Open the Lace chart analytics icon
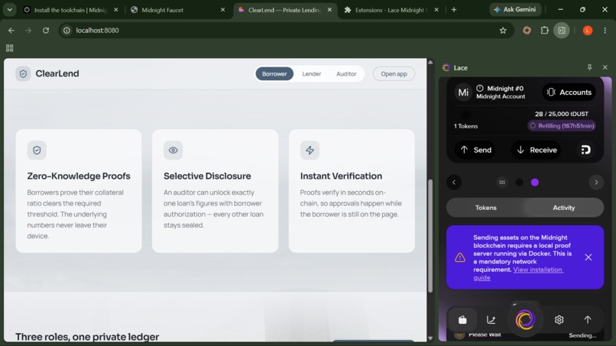Screen dimensions: 616x346 [491, 320]
